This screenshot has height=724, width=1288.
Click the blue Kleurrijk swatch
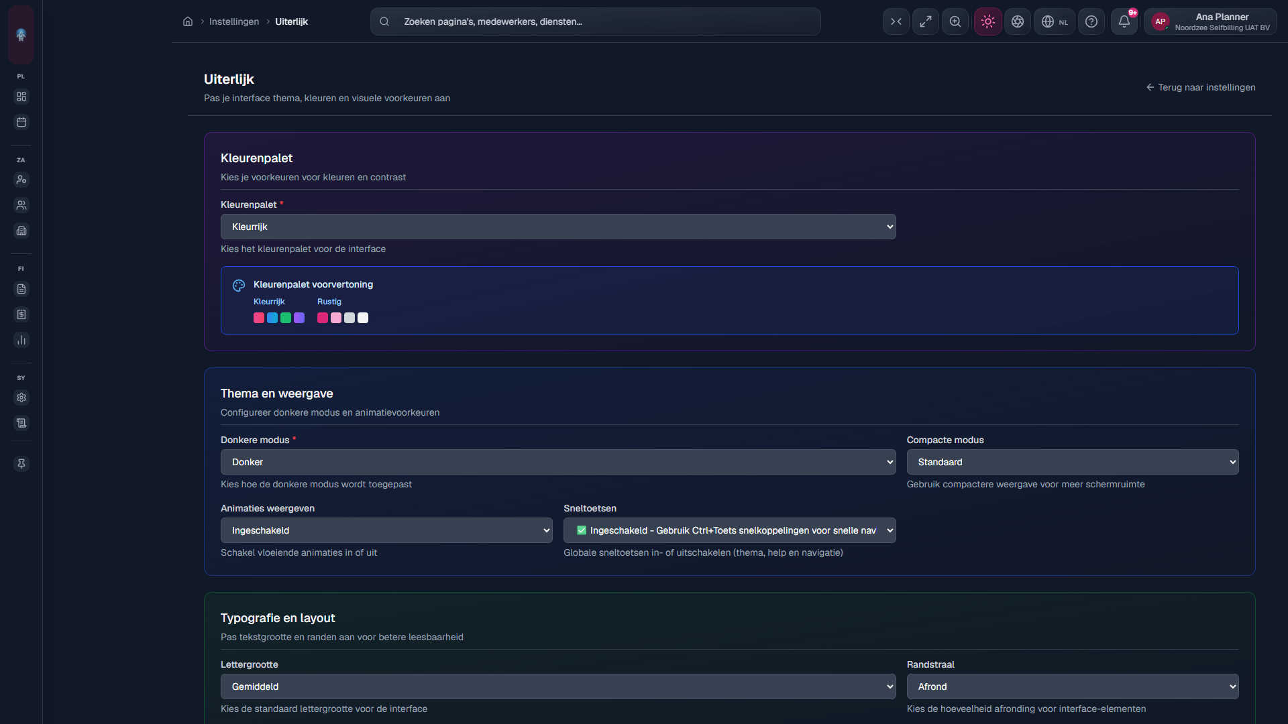272,318
